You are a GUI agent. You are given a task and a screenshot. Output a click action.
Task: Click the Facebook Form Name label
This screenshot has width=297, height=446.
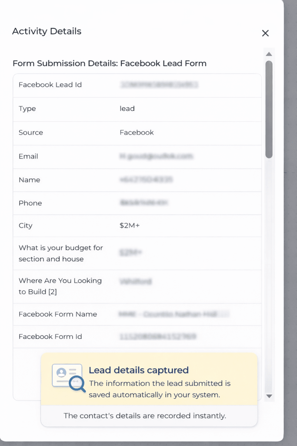click(x=57, y=314)
